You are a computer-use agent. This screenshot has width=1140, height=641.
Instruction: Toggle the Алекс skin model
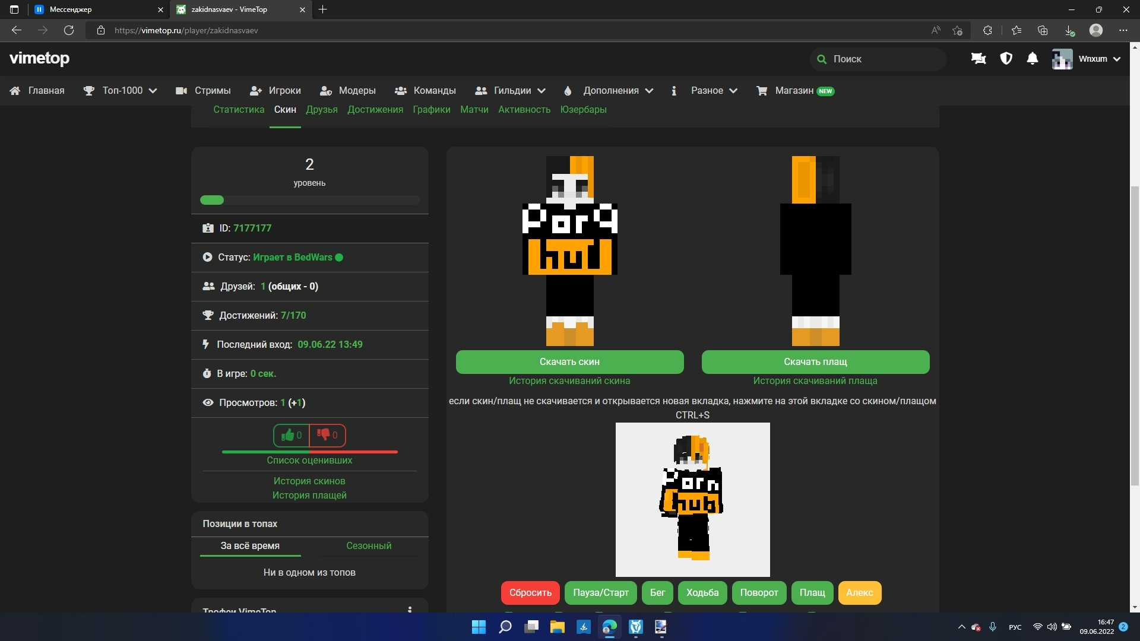859,592
